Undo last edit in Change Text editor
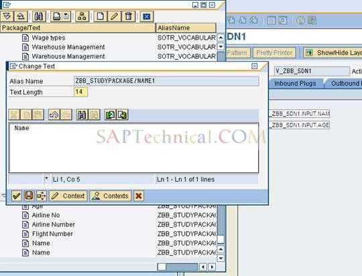This screenshot has height=276, width=362. point(54,115)
